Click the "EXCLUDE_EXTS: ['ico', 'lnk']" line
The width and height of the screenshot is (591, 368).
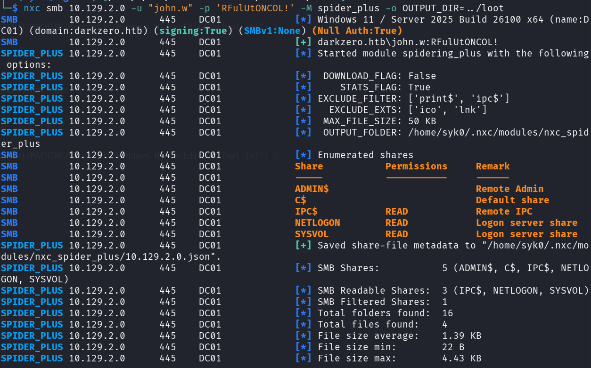(x=408, y=110)
